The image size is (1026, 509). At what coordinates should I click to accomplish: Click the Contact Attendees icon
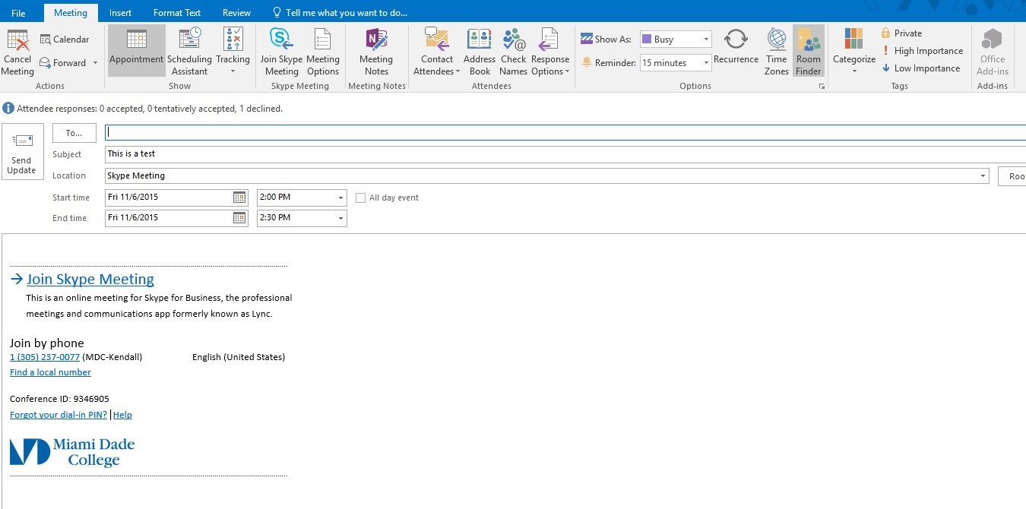click(437, 40)
